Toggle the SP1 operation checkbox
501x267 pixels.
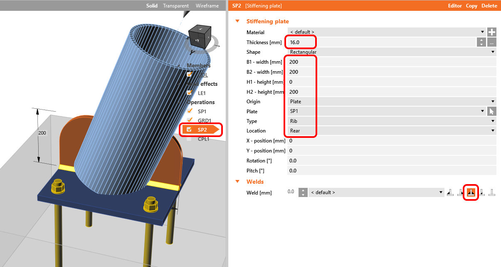coord(190,111)
